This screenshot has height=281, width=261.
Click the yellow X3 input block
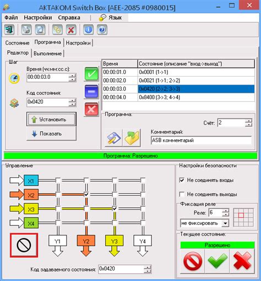(x=31, y=209)
